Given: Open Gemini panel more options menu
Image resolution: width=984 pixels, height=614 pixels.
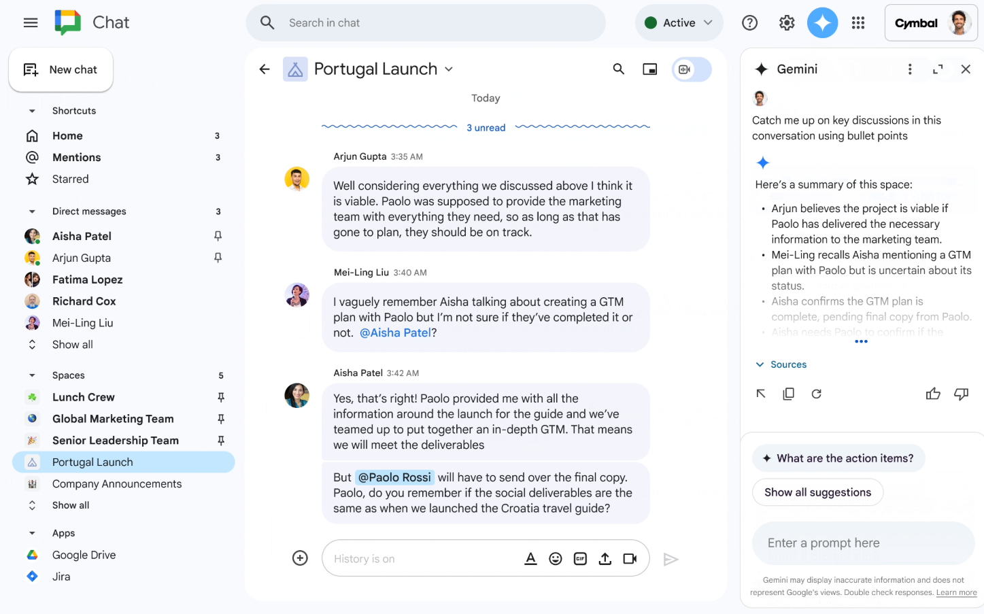Looking at the screenshot, I should click(x=910, y=69).
